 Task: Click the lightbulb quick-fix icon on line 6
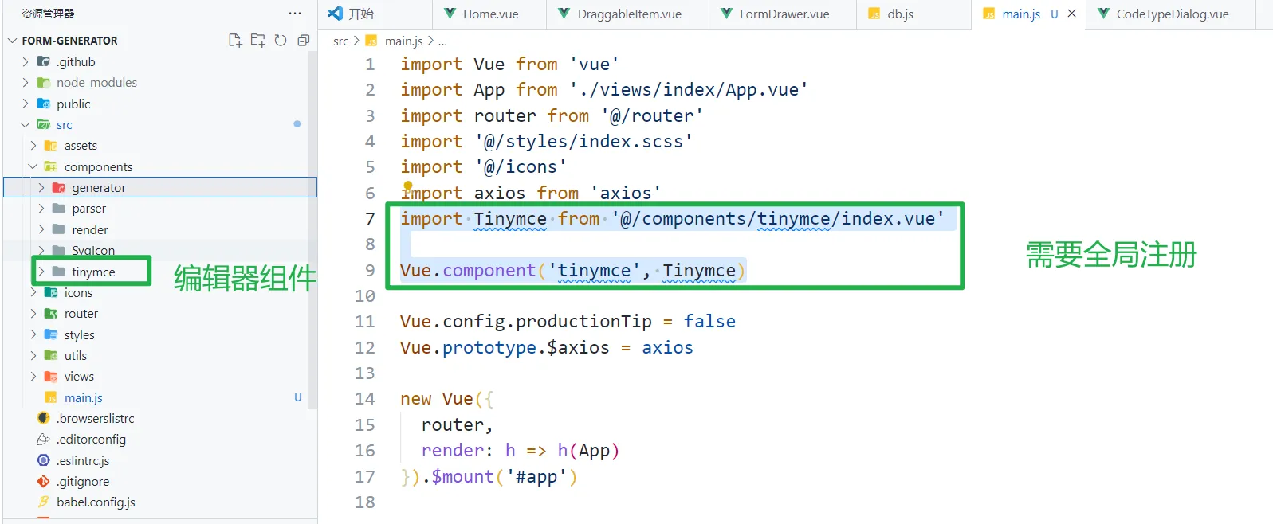[408, 186]
